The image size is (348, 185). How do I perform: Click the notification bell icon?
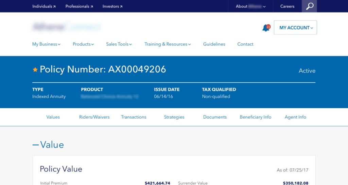coord(266,28)
